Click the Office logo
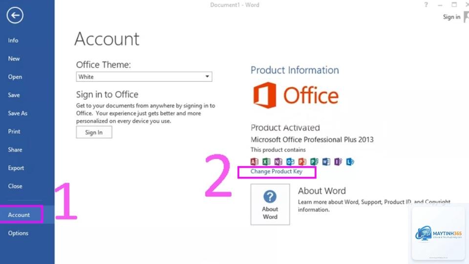The height and width of the screenshot is (264, 469). (296, 95)
